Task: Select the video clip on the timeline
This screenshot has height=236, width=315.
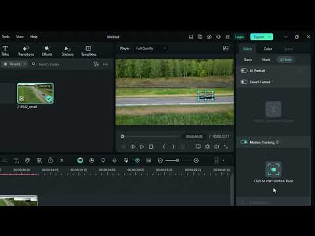Action: pos(18,201)
